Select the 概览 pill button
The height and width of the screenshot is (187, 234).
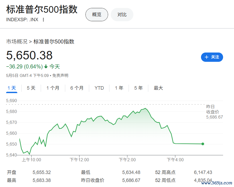click(x=97, y=15)
